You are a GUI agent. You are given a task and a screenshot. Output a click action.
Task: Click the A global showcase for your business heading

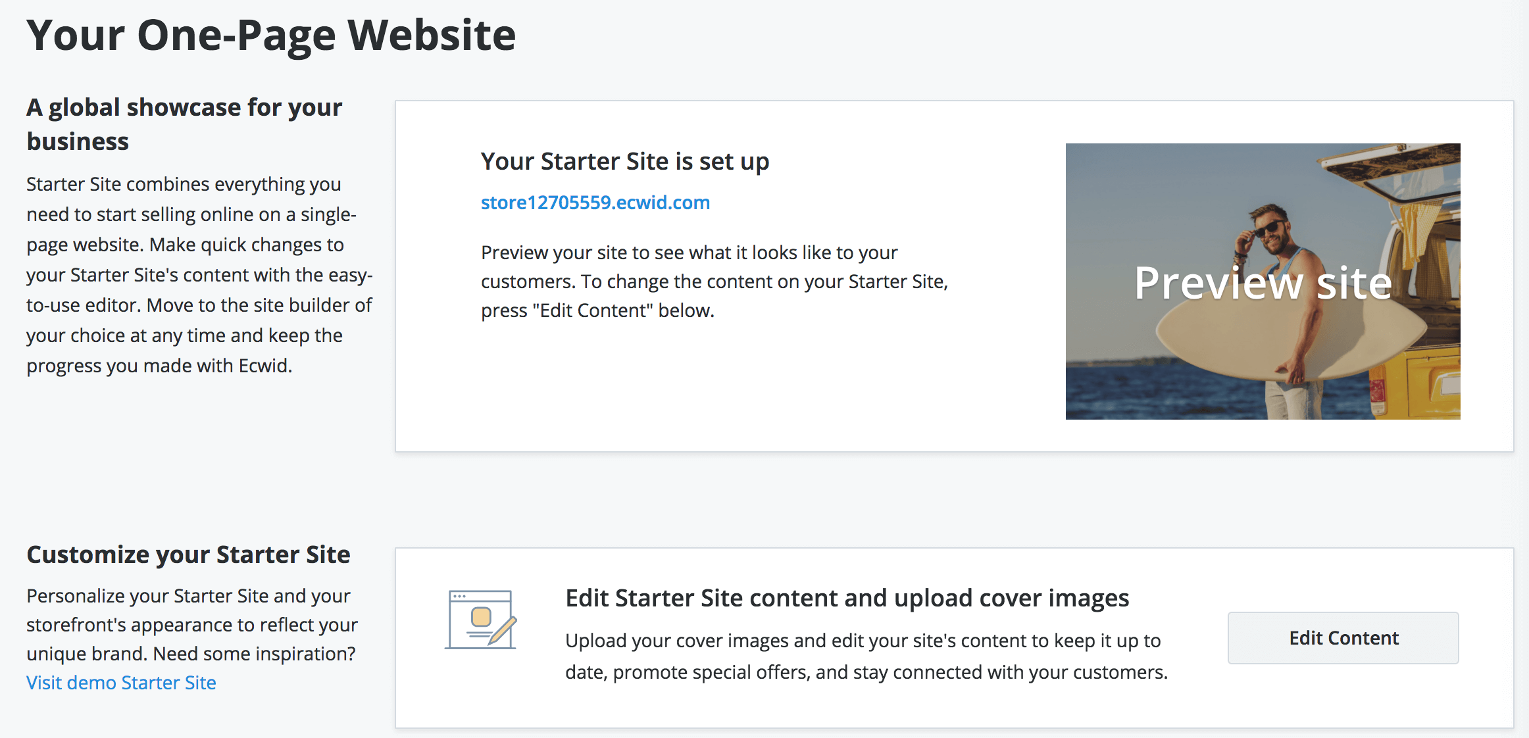click(x=184, y=124)
